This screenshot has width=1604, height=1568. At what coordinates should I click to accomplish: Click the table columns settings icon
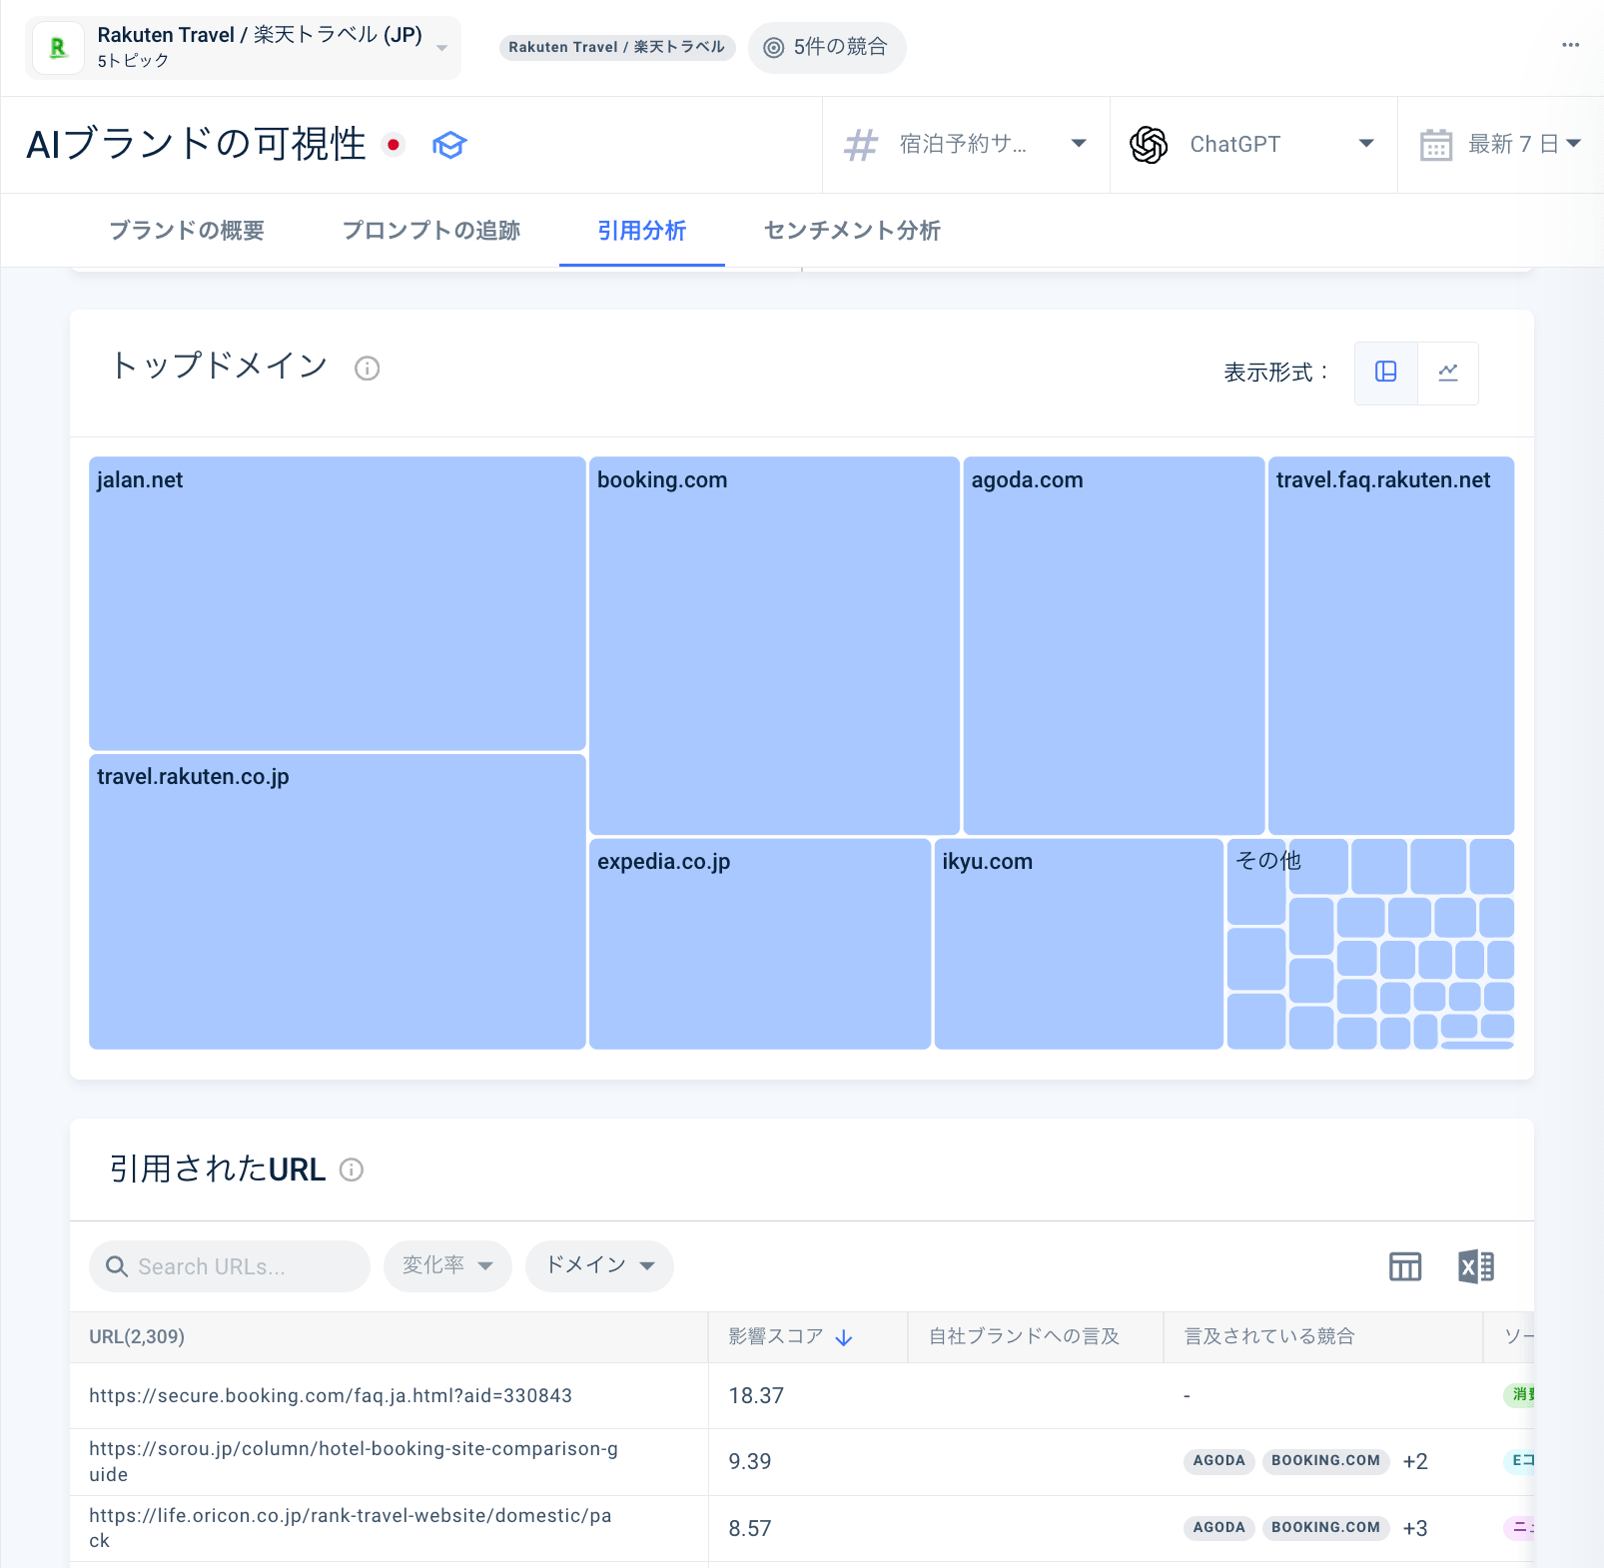pyautogui.click(x=1405, y=1266)
